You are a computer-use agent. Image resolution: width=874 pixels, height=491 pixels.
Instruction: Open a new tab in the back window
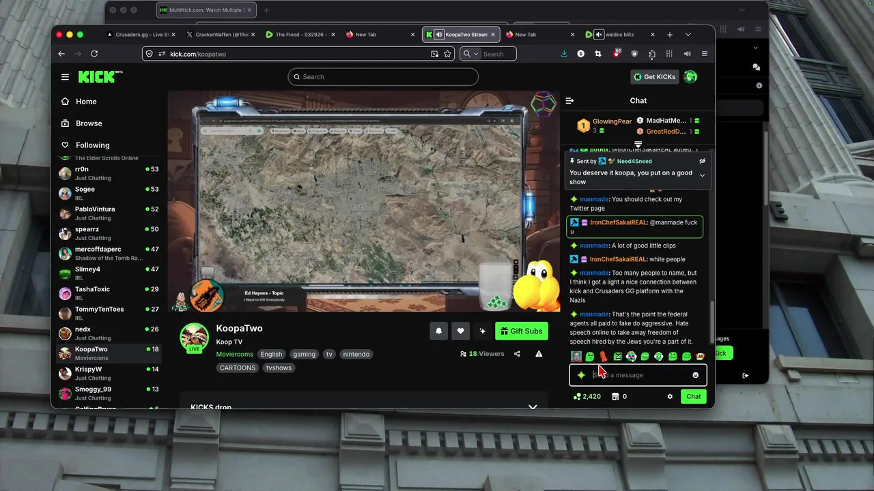(x=266, y=10)
